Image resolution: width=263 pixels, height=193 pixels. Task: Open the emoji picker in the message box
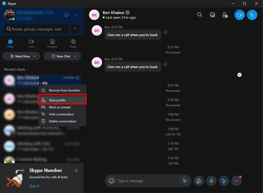point(111,181)
